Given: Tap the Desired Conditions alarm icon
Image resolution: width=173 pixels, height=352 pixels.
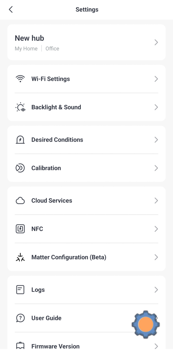Looking at the screenshot, I should 20,139.
